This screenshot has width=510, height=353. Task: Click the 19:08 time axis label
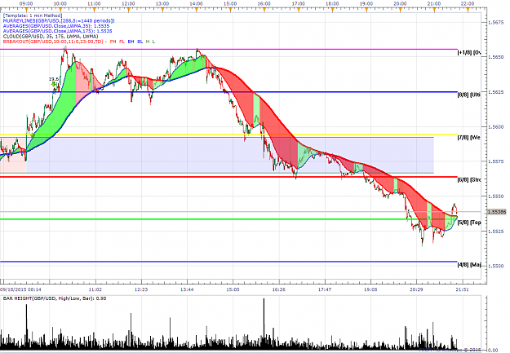[370, 289]
